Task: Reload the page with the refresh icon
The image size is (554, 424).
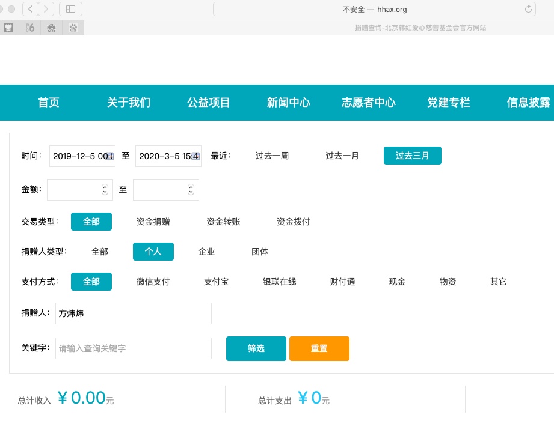Action: click(x=528, y=9)
